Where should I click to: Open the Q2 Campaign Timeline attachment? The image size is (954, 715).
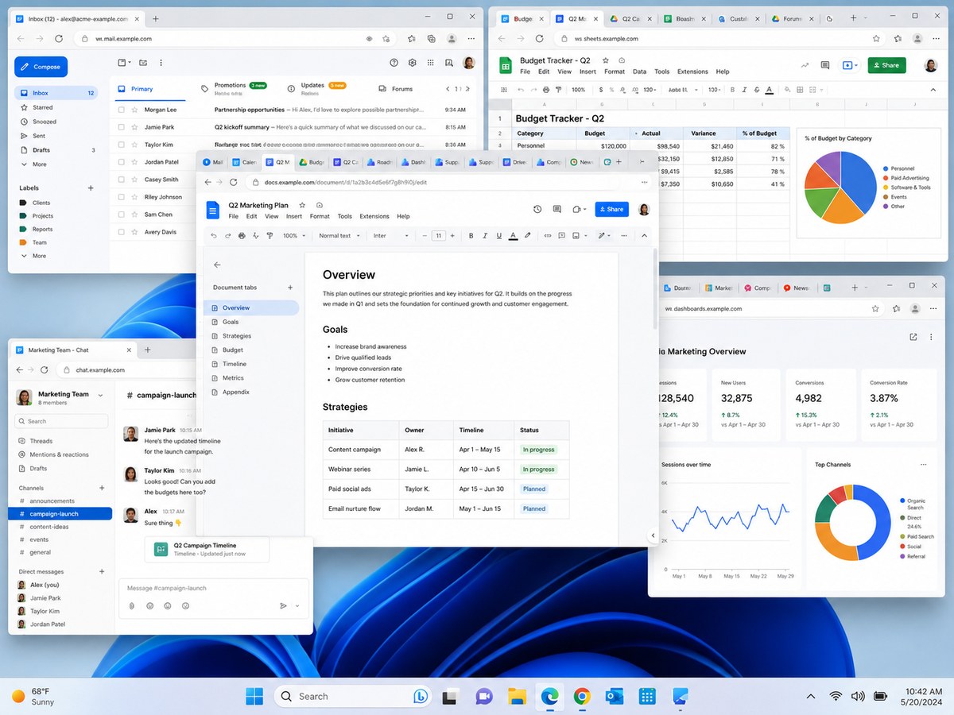pyautogui.click(x=207, y=550)
